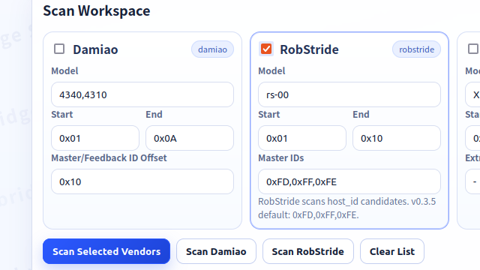480x270 pixels.
Task: Click the End label in RobStride card
Action: [x=361, y=115]
